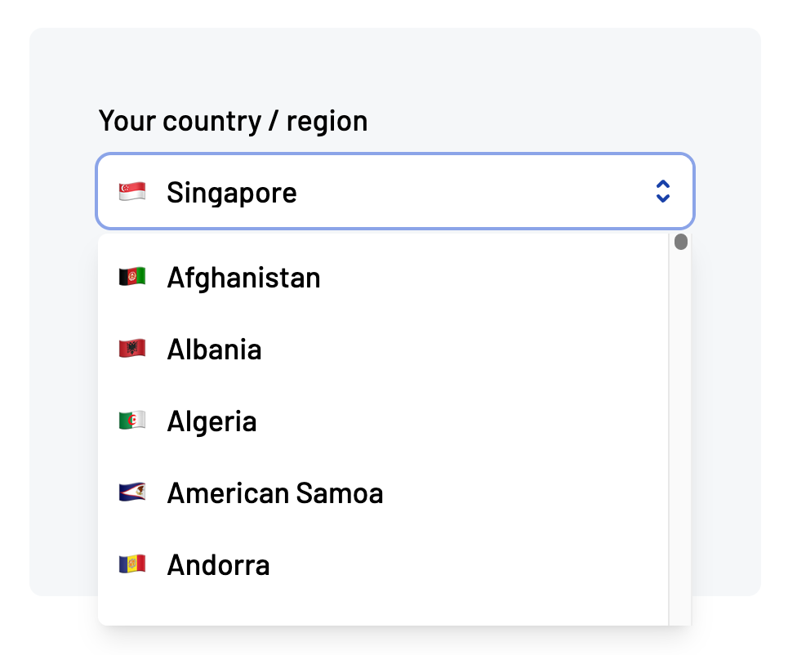Click the Singapore selected value text
This screenshot has height=655, width=797.
click(231, 191)
